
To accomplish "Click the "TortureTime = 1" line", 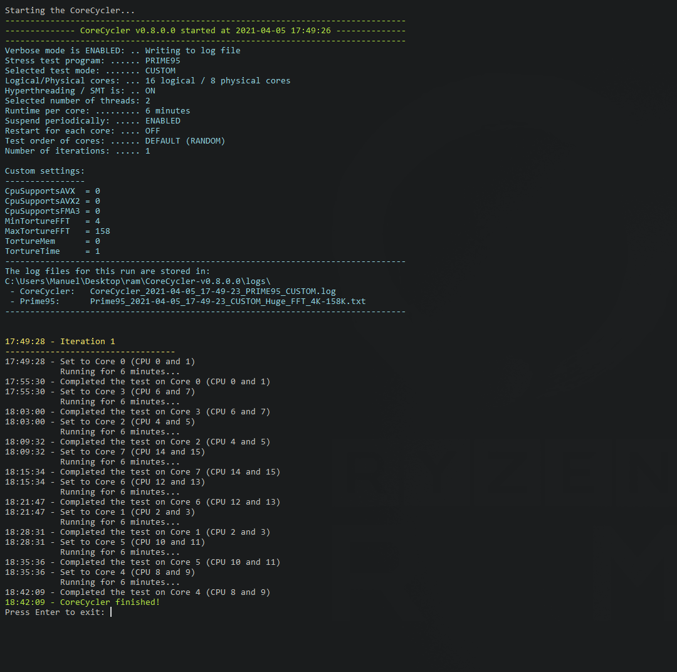I will click(52, 251).
